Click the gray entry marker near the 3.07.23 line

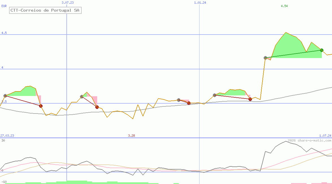[x=82, y=96]
